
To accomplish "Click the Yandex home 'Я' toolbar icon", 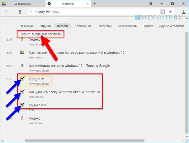I will [x=20, y=12].
